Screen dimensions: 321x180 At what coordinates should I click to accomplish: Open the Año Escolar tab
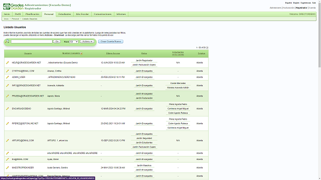82,14
